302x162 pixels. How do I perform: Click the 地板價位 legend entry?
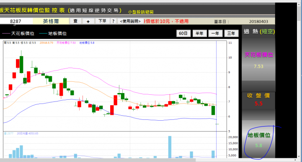53,33
